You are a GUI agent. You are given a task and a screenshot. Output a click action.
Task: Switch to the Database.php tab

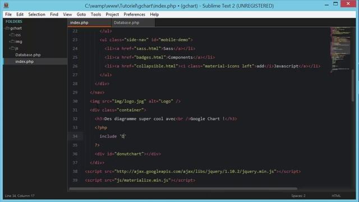point(133,22)
